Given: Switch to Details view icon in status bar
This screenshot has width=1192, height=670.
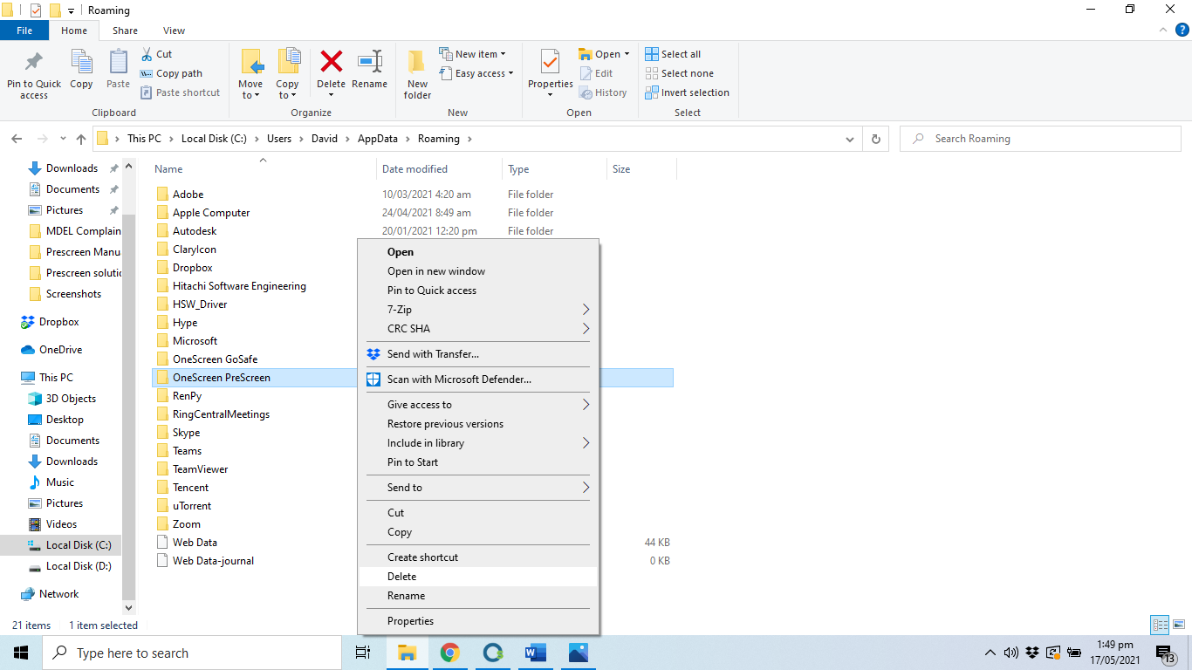Looking at the screenshot, I should tap(1160, 625).
